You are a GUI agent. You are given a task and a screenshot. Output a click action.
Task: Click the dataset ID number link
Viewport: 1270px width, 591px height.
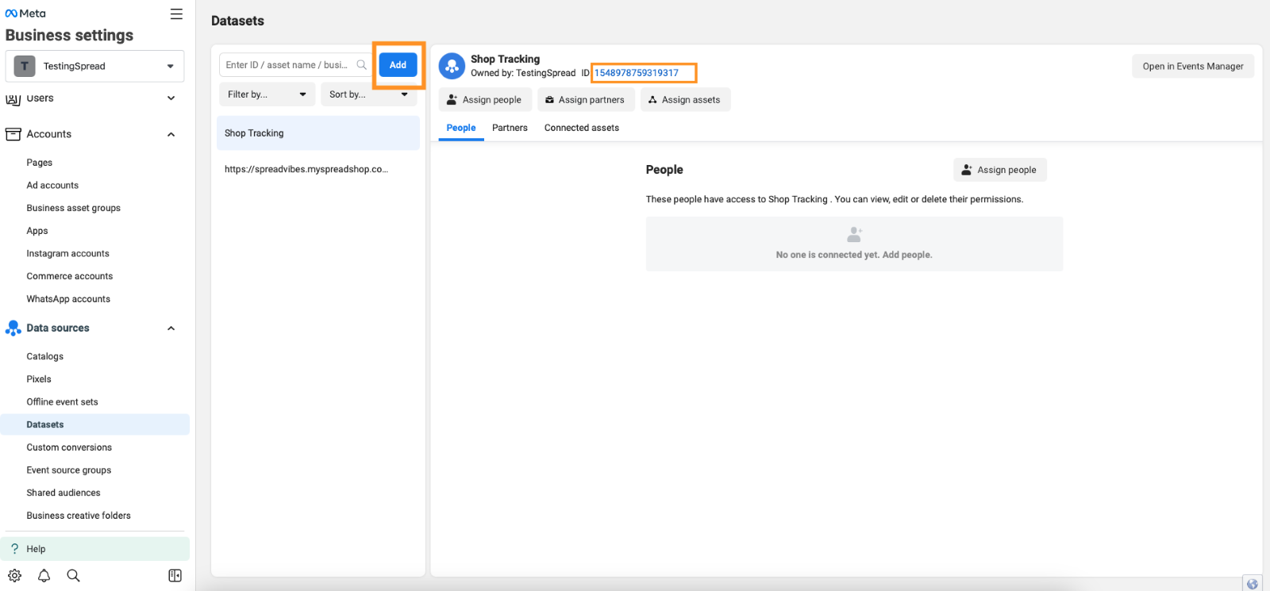(637, 73)
